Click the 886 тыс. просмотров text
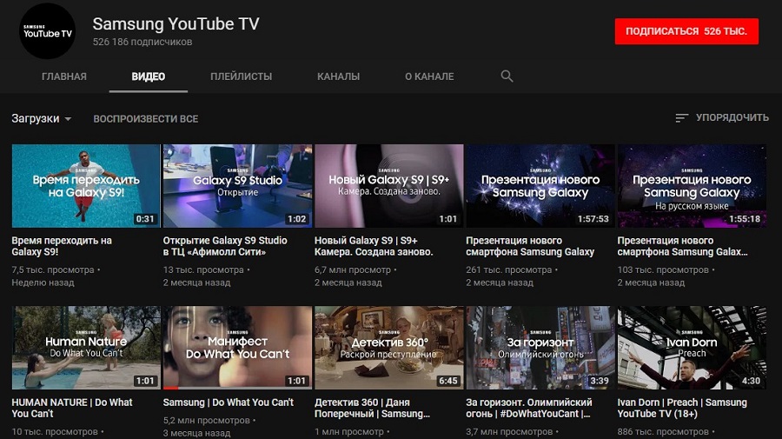This screenshot has width=782, height=439. tap(663, 431)
